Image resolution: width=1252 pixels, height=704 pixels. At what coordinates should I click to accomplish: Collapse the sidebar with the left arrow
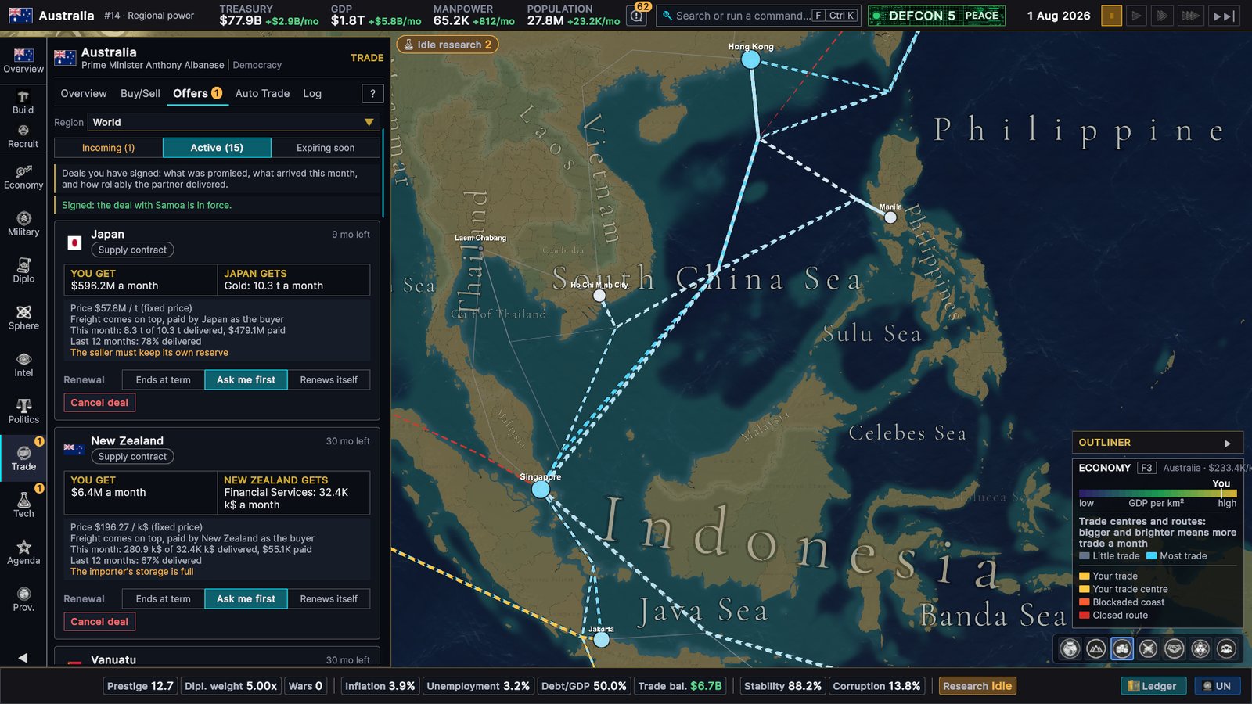click(x=23, y=658)
